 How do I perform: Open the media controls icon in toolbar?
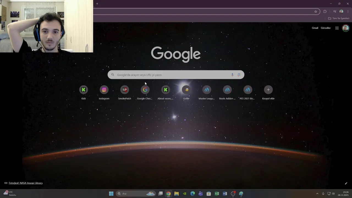pos(334,12)
